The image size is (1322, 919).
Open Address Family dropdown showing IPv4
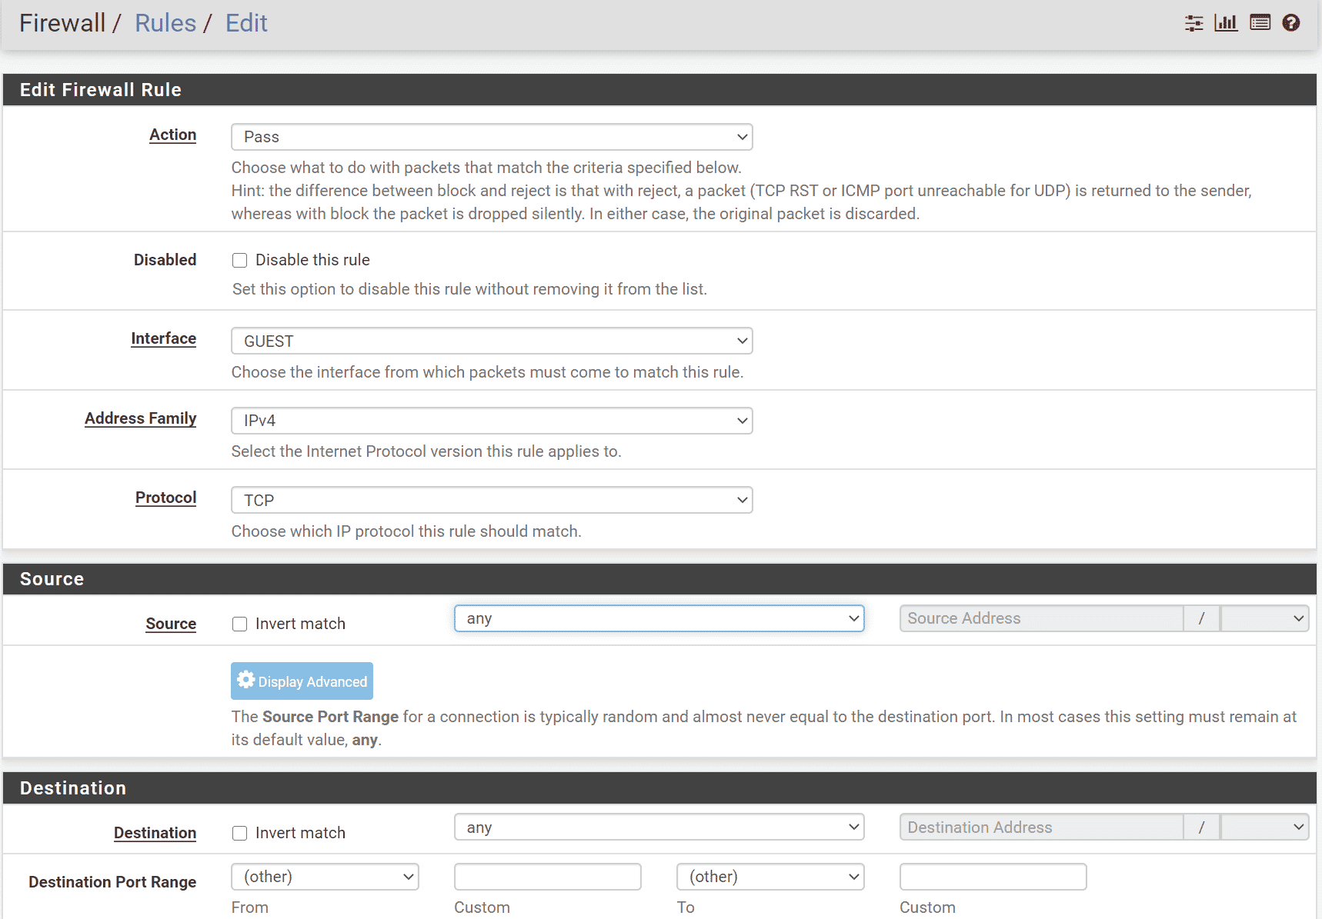492,421
